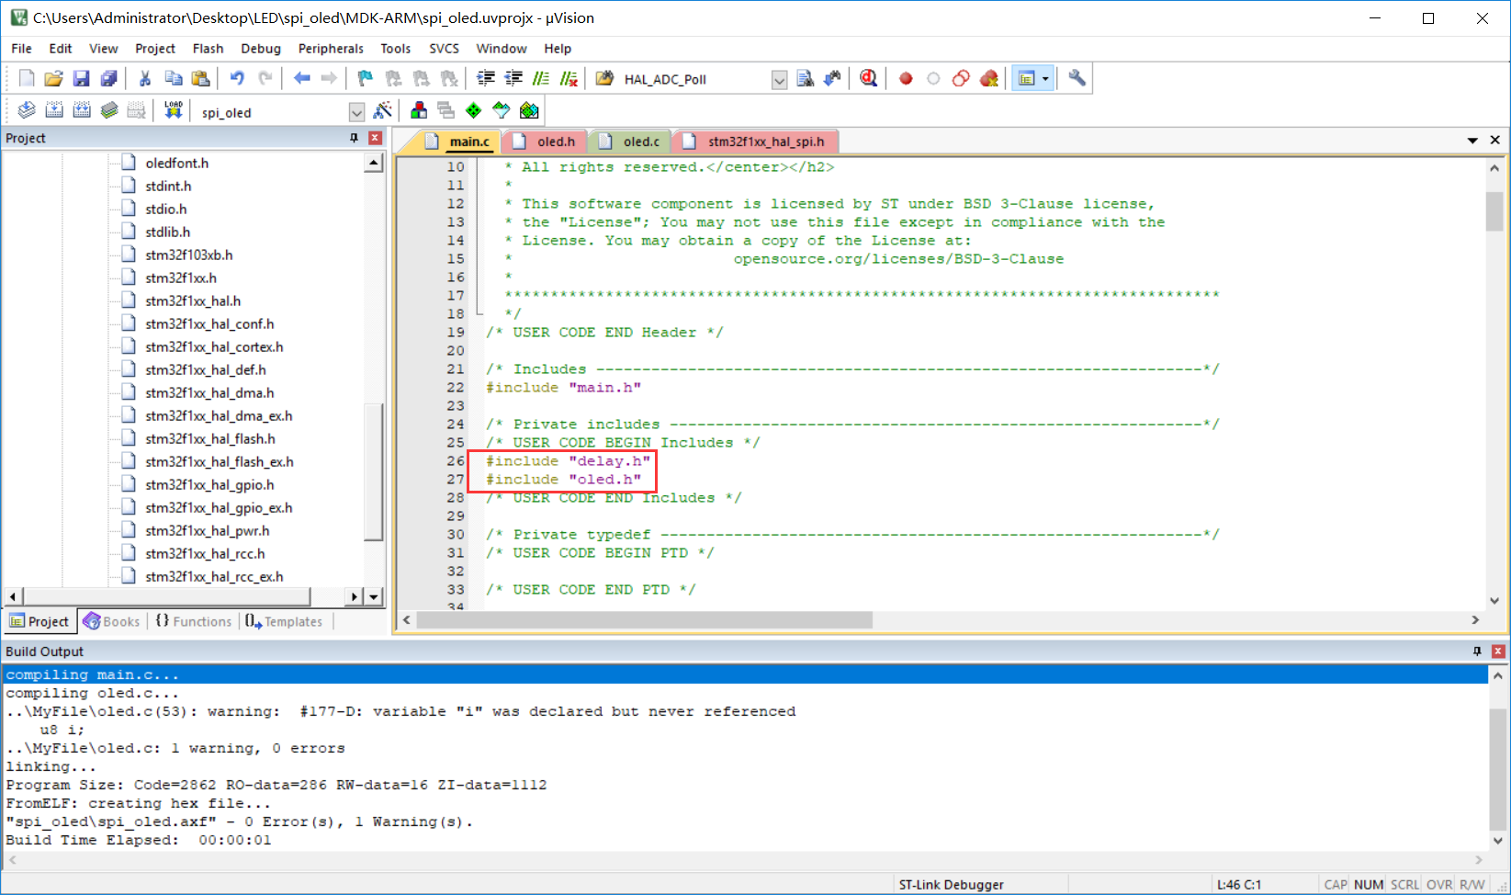Translate the current file
The width and height of the screenshot is (1511, 895).
coord(27,111)
